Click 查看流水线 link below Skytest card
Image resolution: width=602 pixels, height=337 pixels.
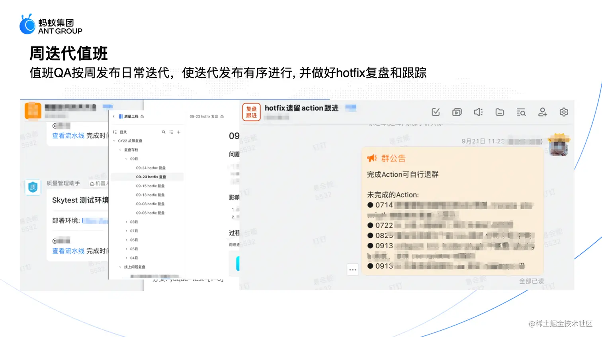pyautogui.click(x=68, y=251)
